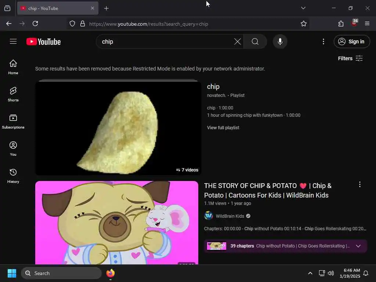Image resolution: width=376 pixels, height=282 pixels.
Task: Open the search Filters
Action: coord(350,58)
